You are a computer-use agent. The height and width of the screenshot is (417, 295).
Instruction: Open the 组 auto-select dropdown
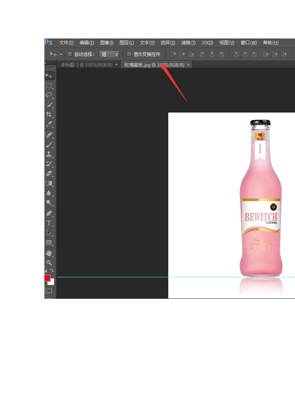(x=109, y=54)
